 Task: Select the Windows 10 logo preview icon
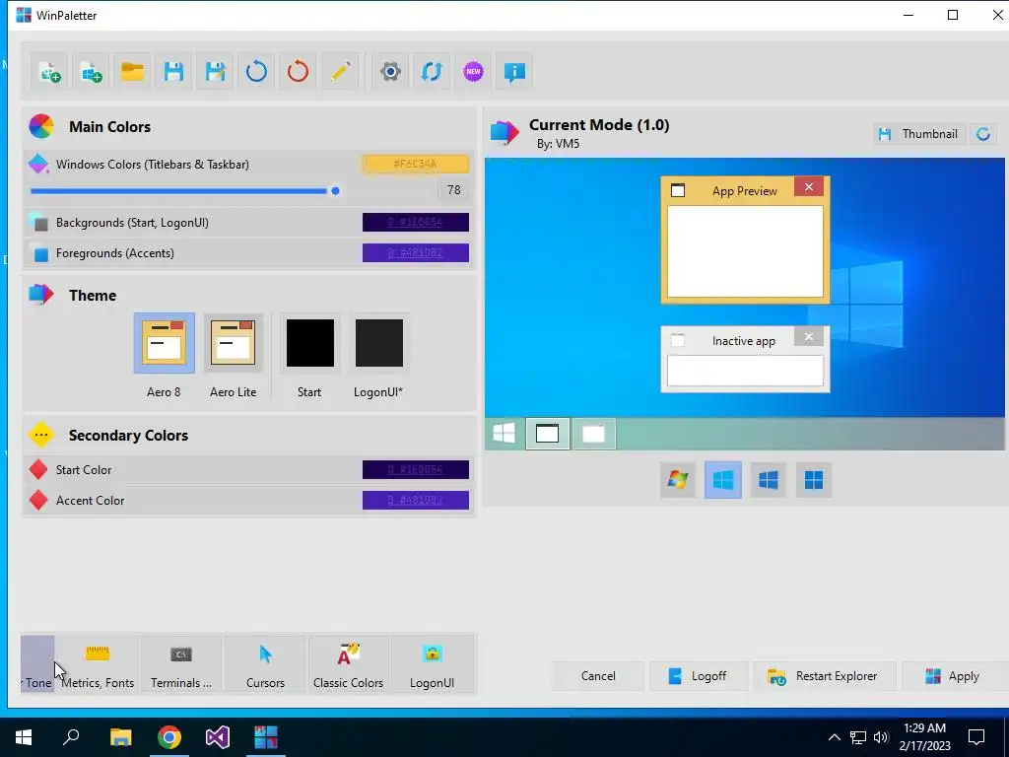[x=769, y=480]
